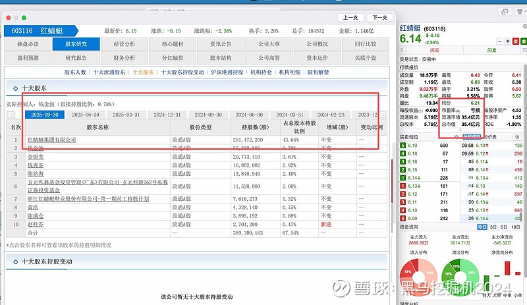This screenshot has width=527, height=305.
Task: Jump to 机构明细 section link
Action: pos(290,72)
